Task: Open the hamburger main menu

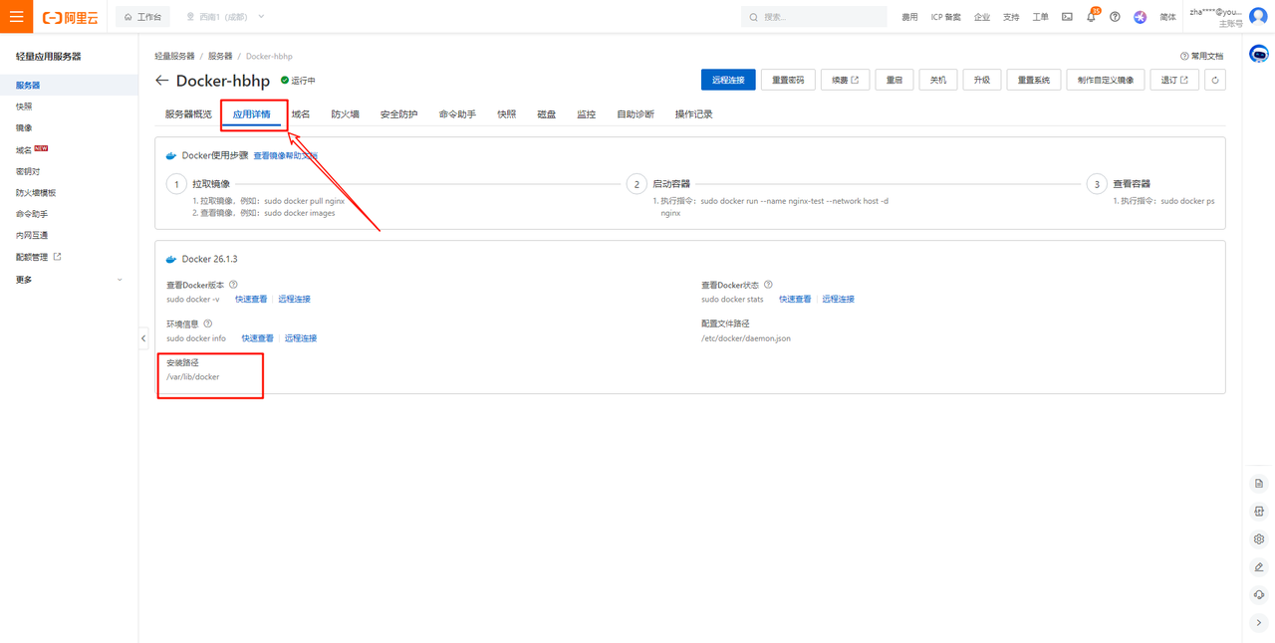Action: pyautogui.click(x=16, y=17)
